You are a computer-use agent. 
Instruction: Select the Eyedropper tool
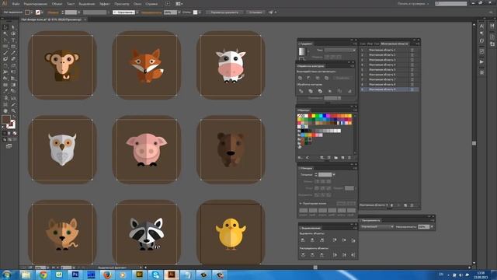click(x=5, y=91)
